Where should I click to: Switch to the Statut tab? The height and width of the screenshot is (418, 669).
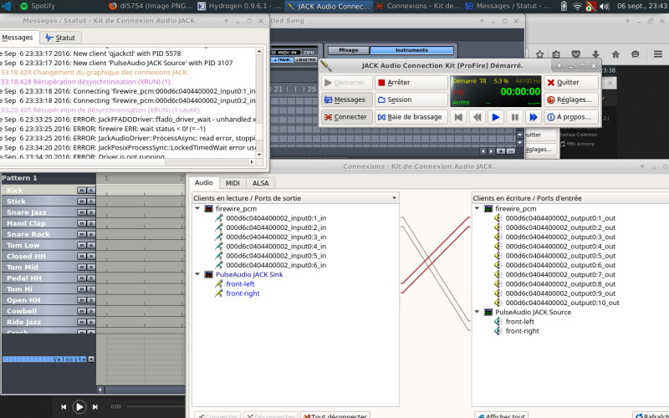pos(59,38)
